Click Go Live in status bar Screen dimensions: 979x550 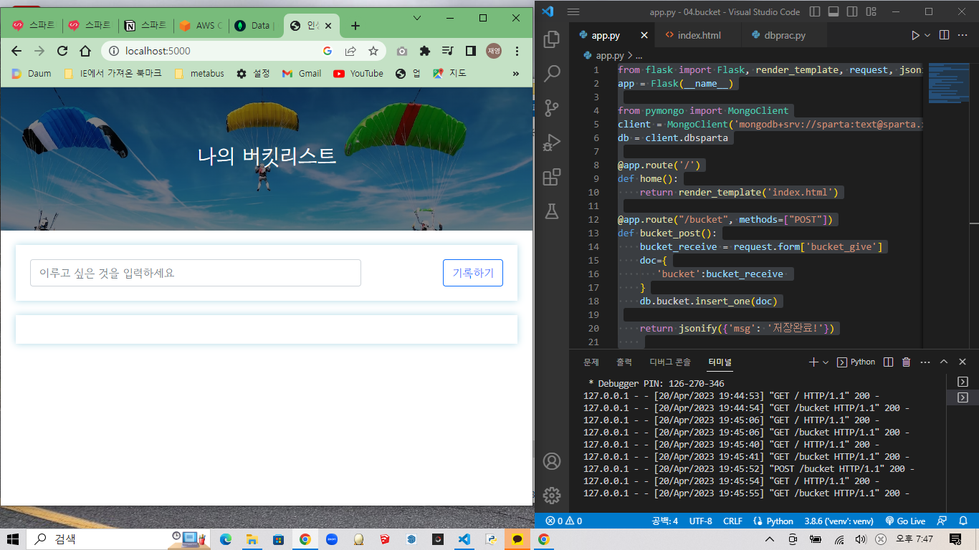point(905,521)
